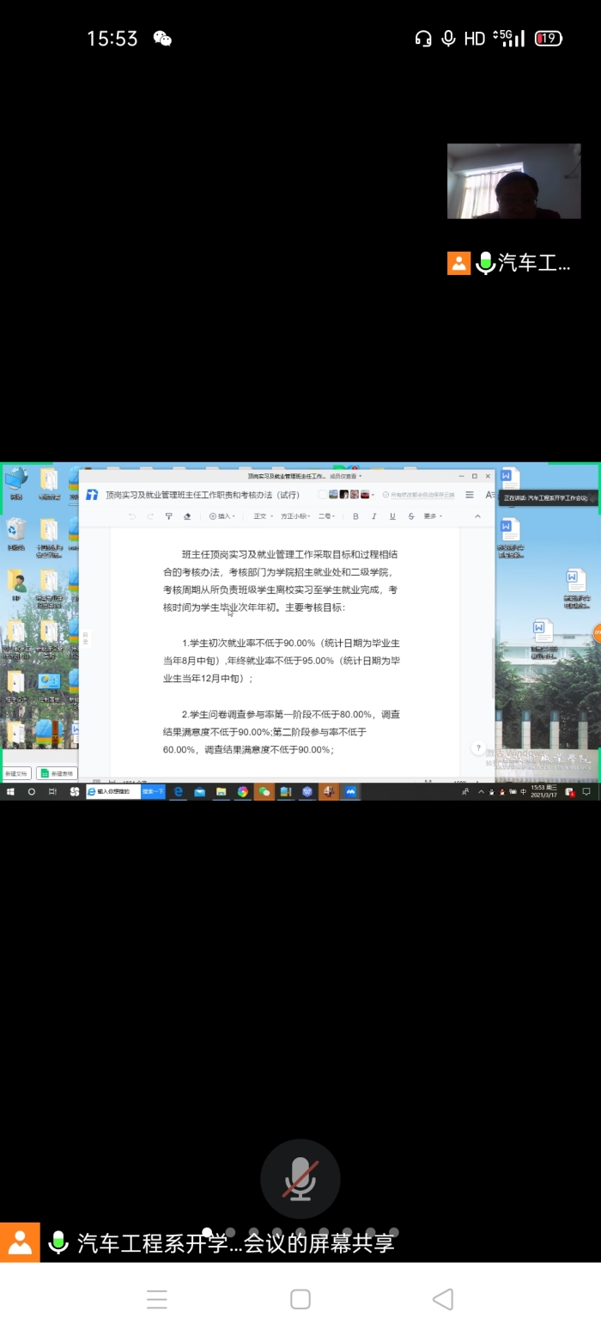Open WeChat from the Windows taskbar
Viewport: 601px width, 1336px height.
point(264,792)
